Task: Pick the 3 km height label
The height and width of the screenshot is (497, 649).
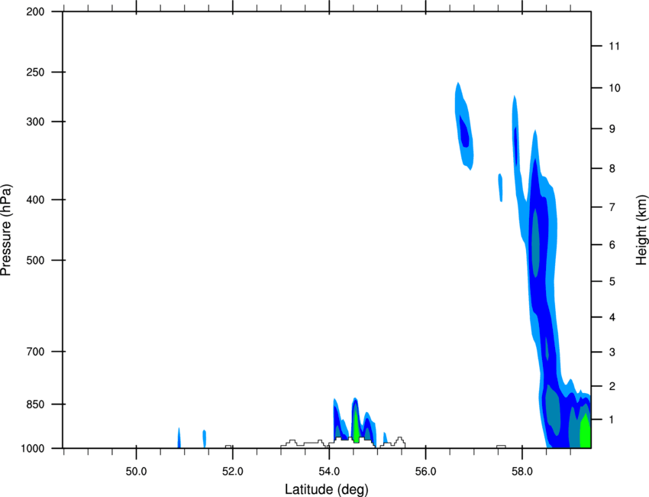Action: pos(612,352)
